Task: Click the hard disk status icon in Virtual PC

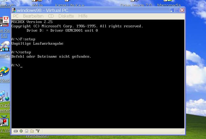Action: point(16,131)
